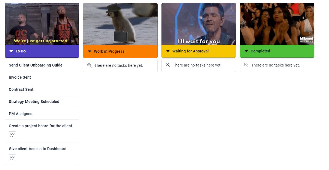Collapse the To Do column arrow
329x170 pixels.
point(11,51)
